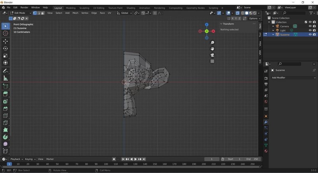
Task: Select the Spin tool
Action: point(6,137)
